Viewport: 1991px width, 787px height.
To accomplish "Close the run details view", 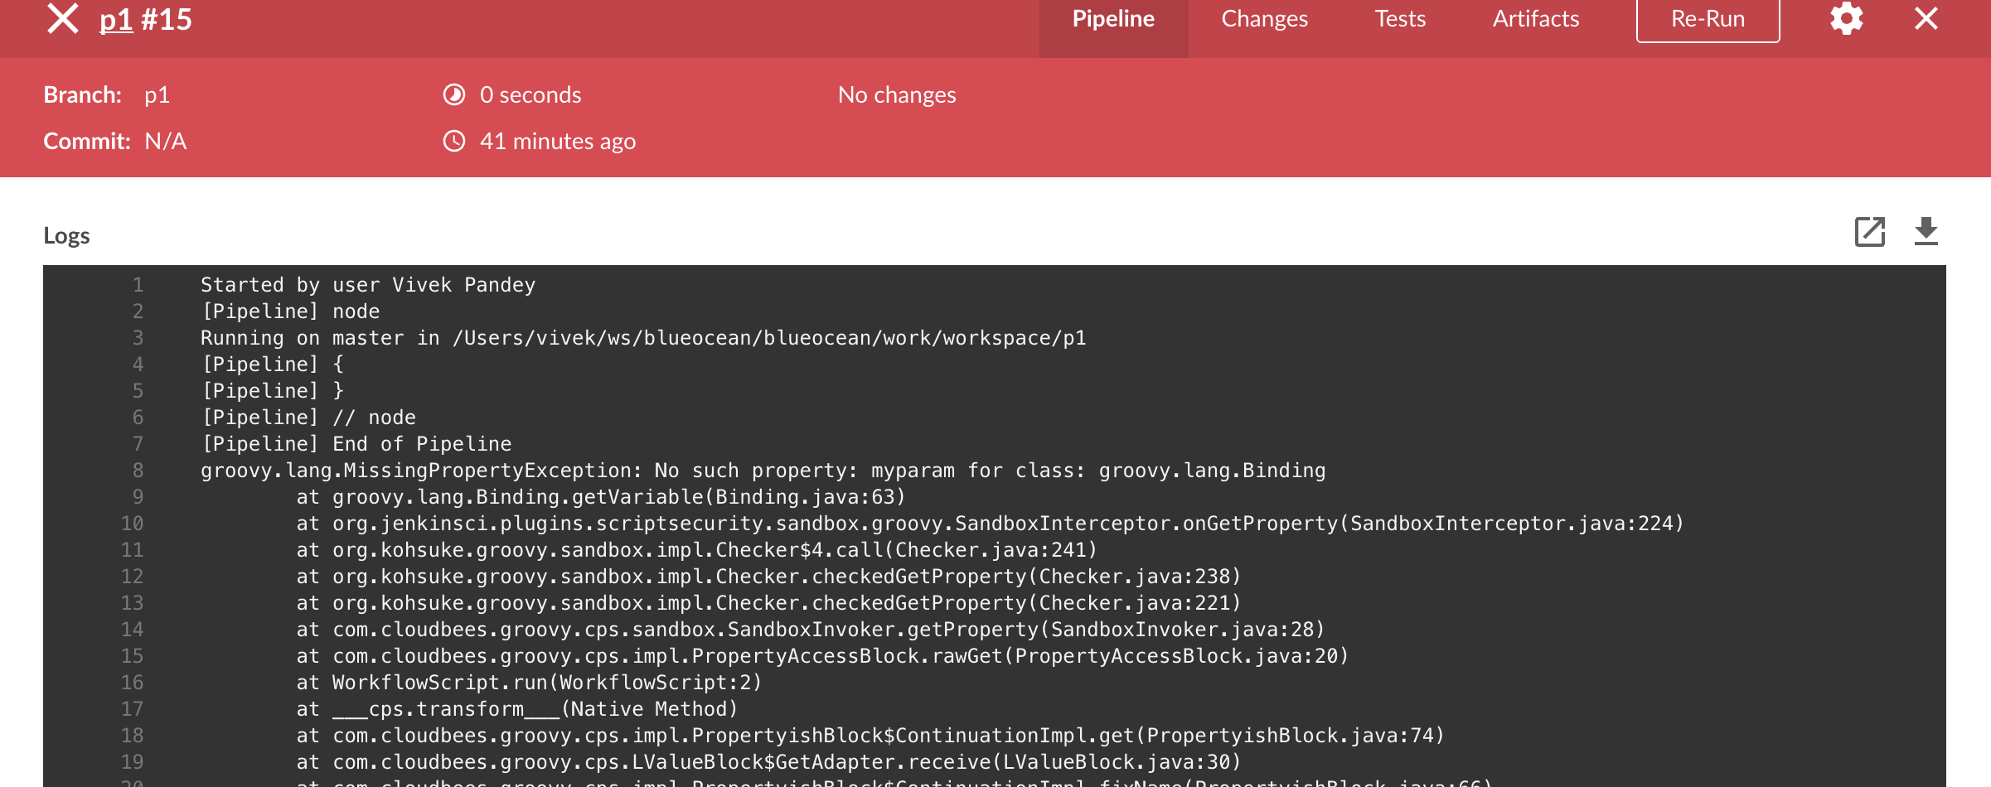I will point(1926,19).
